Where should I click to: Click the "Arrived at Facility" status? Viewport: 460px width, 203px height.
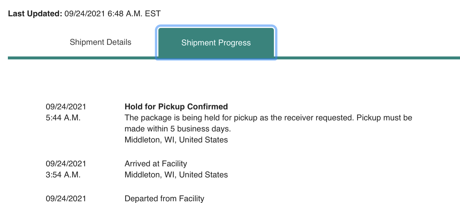pos(156,164)
